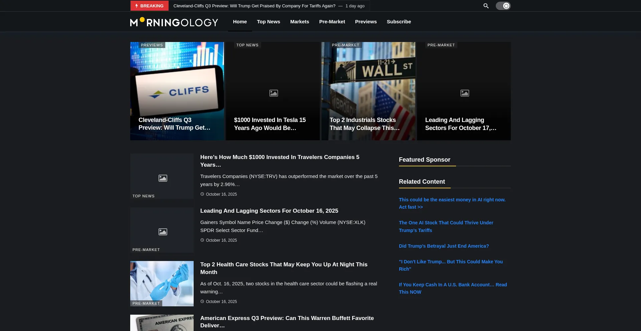
Task: Click placeholder image icon on Leading And Lagging card
Action: (x=464, y=93)
